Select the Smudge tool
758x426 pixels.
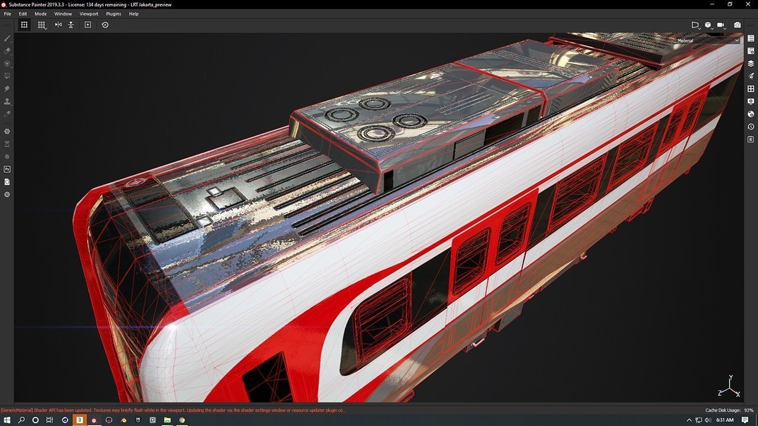tap(7, 89)
